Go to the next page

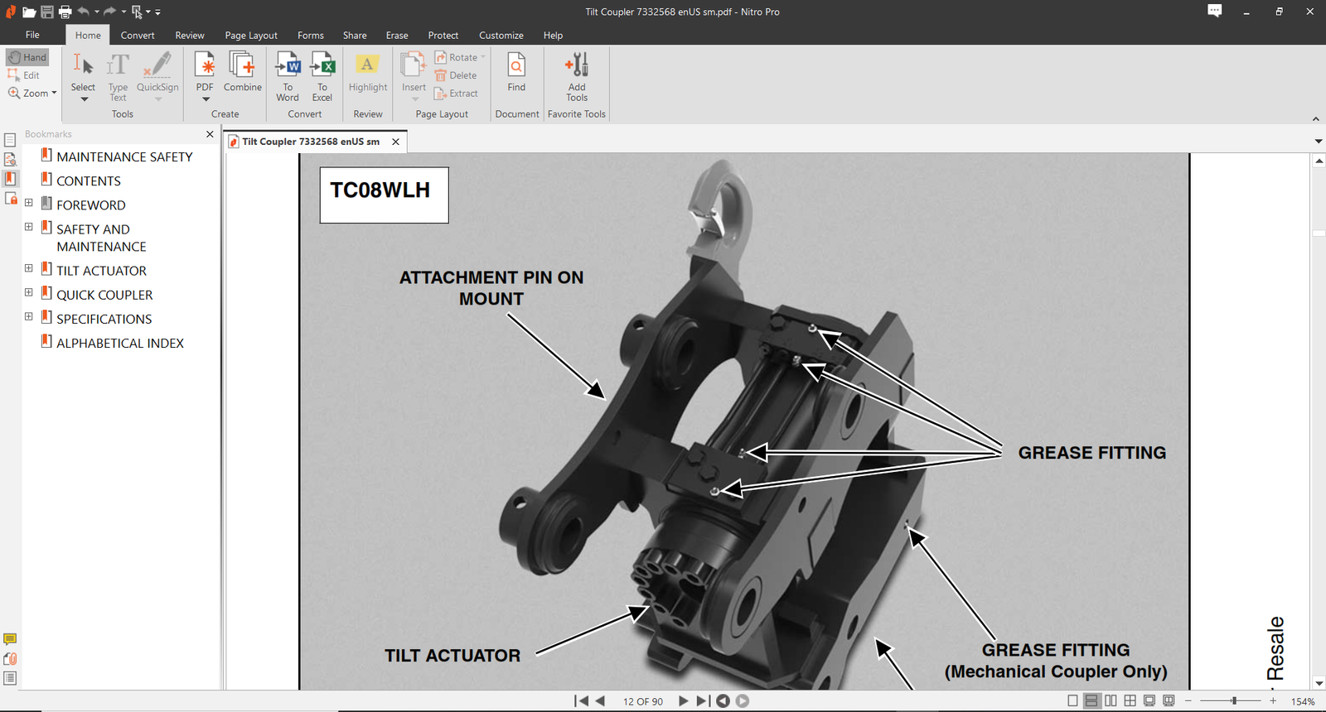684,700
